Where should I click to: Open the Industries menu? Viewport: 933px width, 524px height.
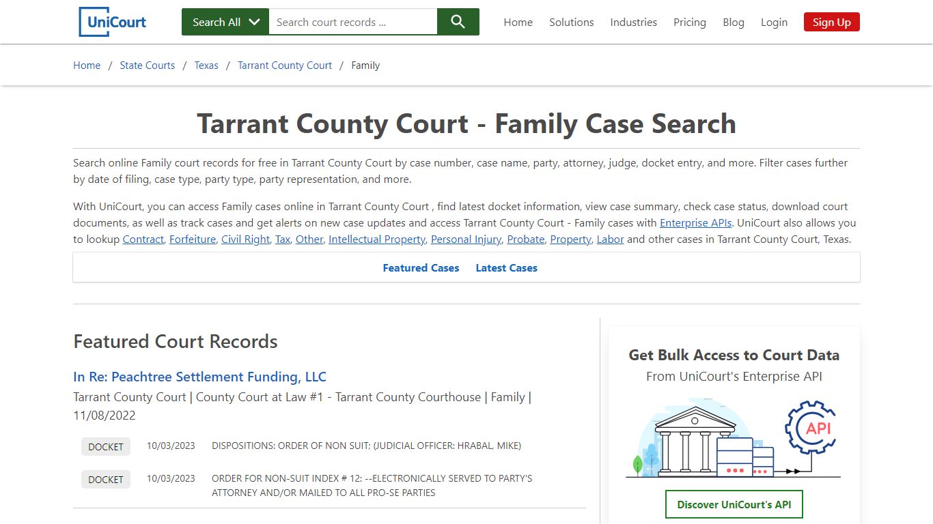[634, 22]
